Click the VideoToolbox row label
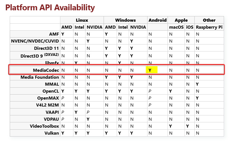 pos(44,126)
